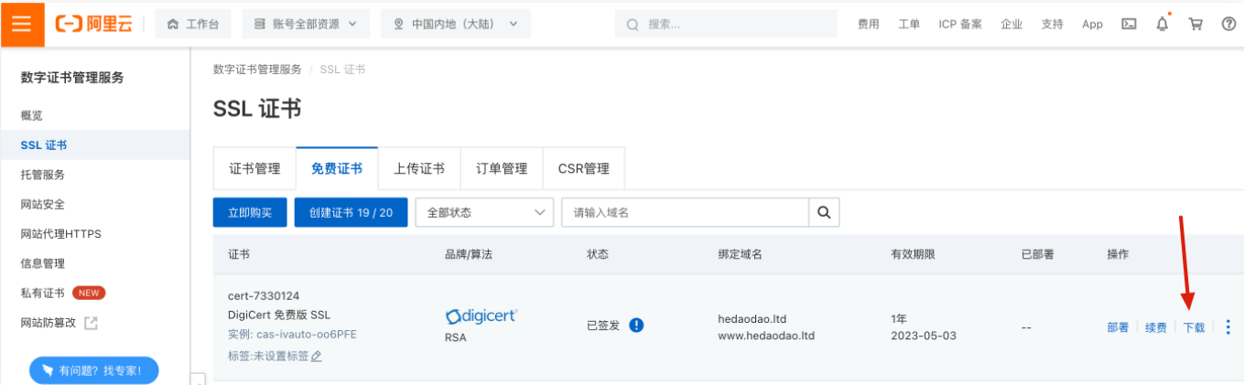Click 数字证书管理服务 in the breadcrumb

pos(257,70)
